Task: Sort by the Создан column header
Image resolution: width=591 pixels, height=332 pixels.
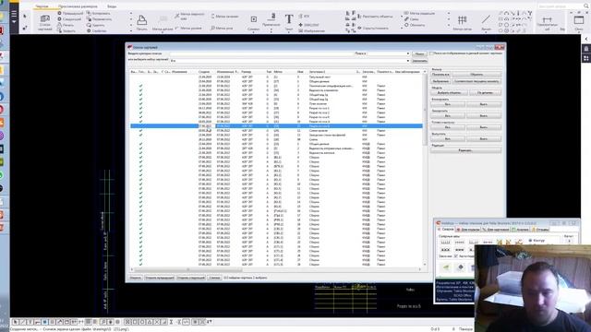Action: click(x=205, y=72)
